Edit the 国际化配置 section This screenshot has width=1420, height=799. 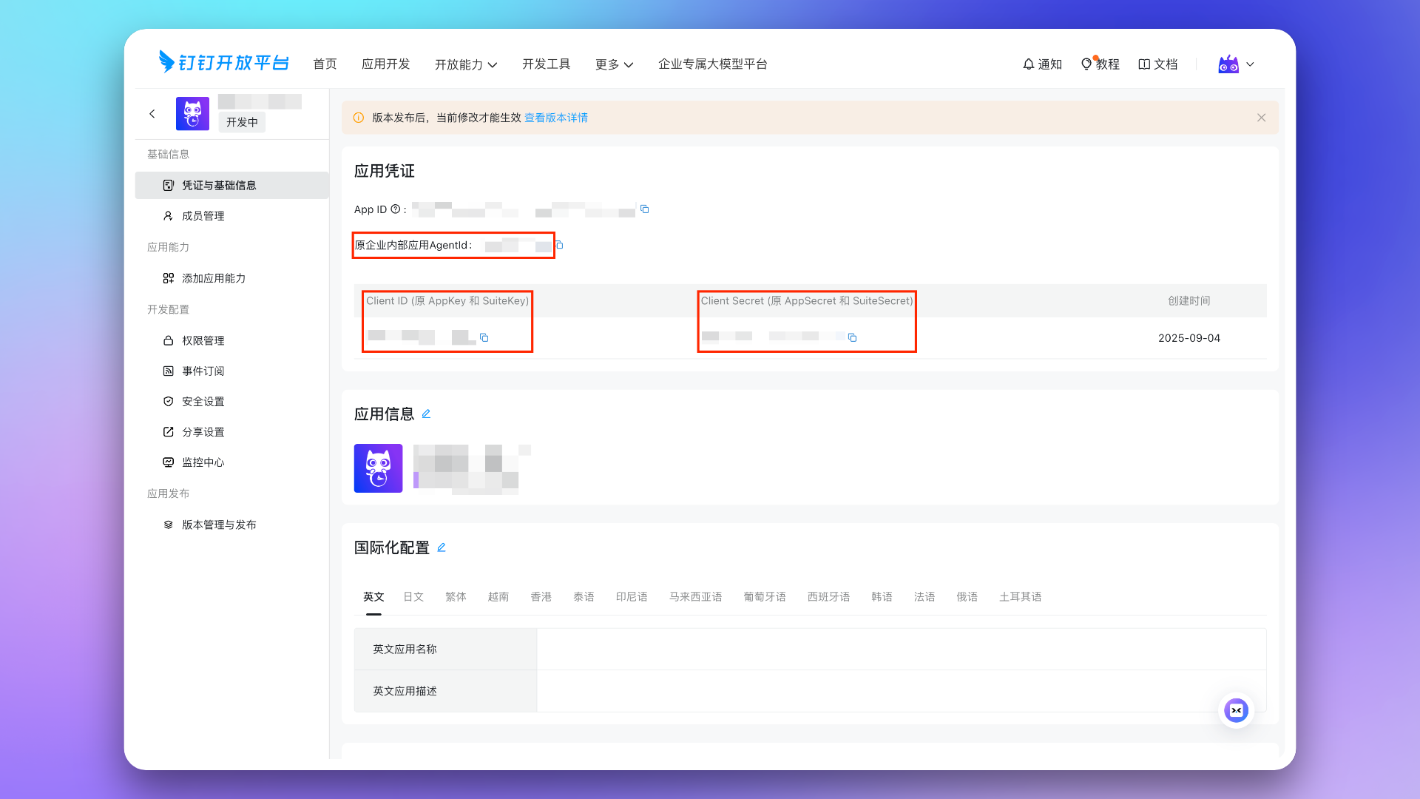click(x=442, y=547)
